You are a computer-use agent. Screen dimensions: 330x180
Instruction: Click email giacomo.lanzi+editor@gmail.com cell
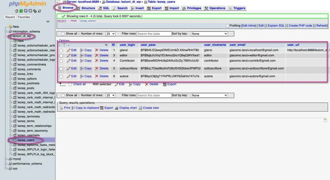click(x=252, y=55)
